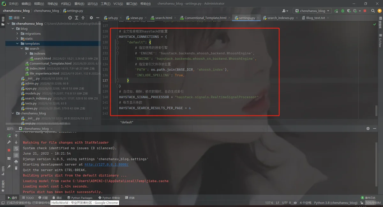This screenshot has height=207, width=383.
Task: Toggle tool window quick access button
Action: point(3,203)
